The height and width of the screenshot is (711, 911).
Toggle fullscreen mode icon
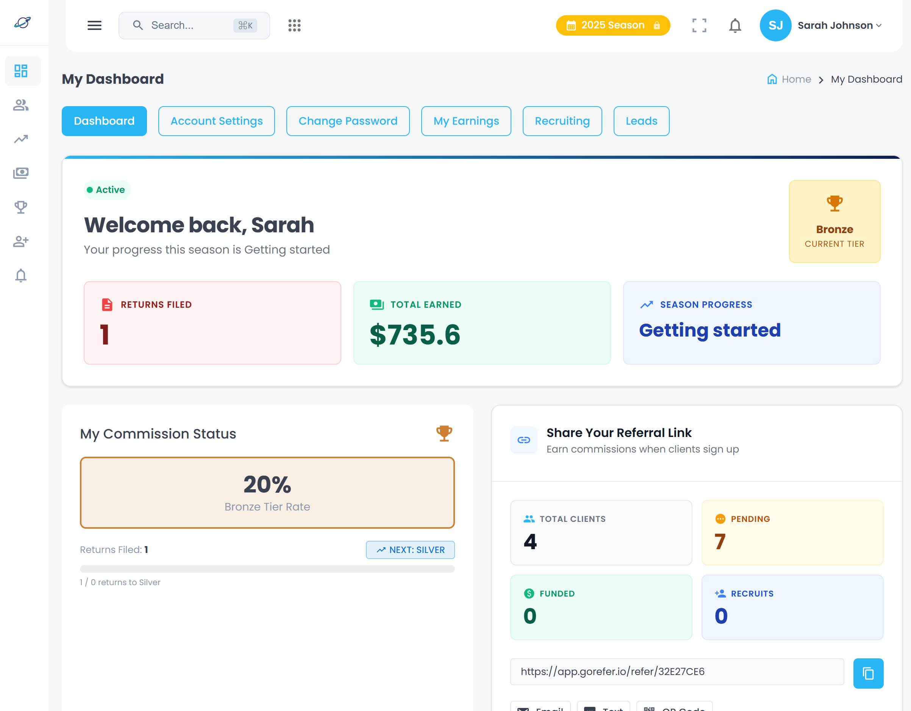[699, 25]
